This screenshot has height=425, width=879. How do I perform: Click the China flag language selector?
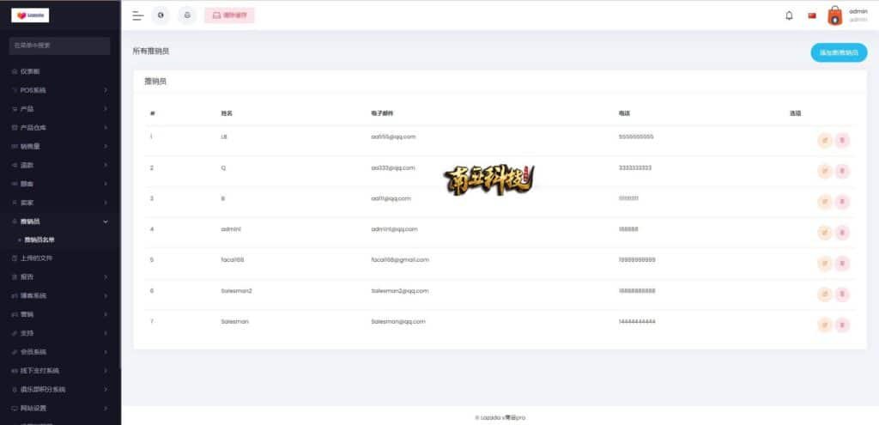812,15
